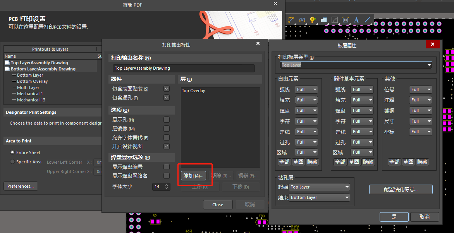Select the keepout track tool
Screen dimensions: 454x233
click(335, 20)
